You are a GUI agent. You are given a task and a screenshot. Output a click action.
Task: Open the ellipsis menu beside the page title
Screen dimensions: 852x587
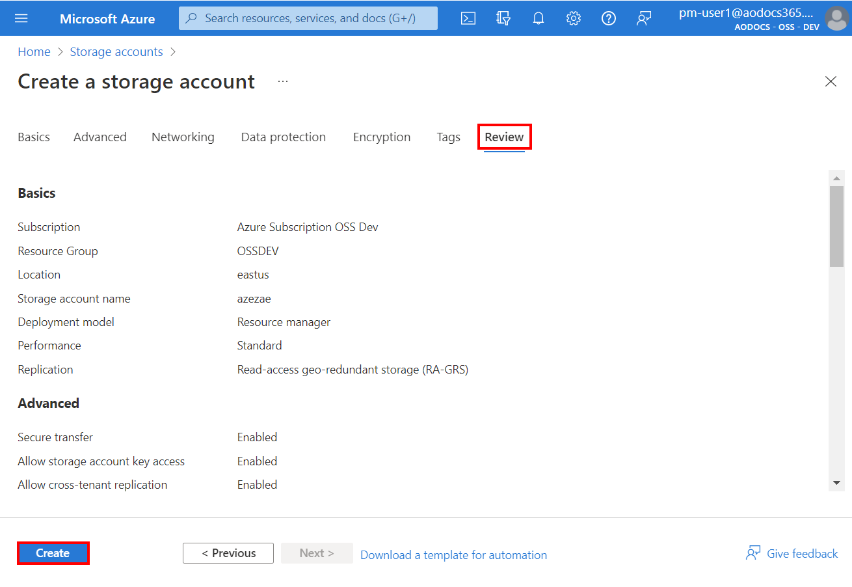click(x=282, y=81)
